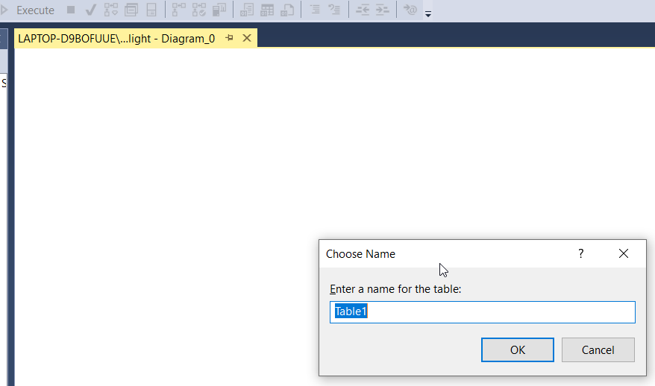Viewport: 655px width, 386px height.
Task: Click the Execute query button
Action: coord(28,10)
